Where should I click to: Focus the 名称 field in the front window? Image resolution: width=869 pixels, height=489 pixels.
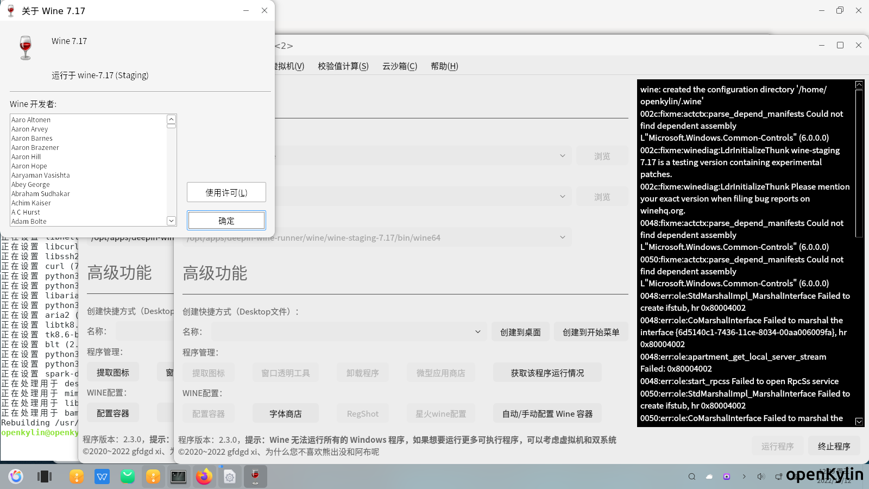[349, 331]
